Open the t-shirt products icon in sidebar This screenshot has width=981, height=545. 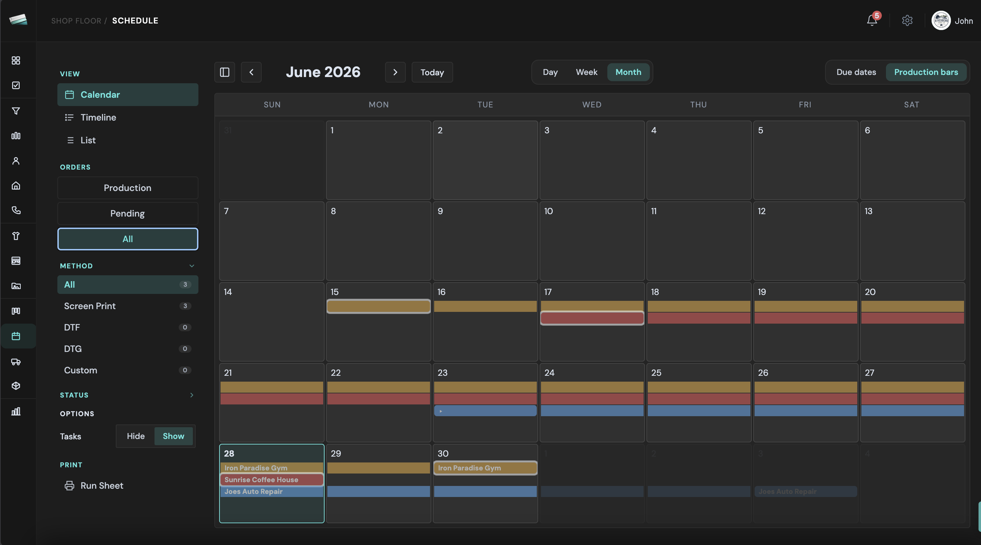click(16, 236)
